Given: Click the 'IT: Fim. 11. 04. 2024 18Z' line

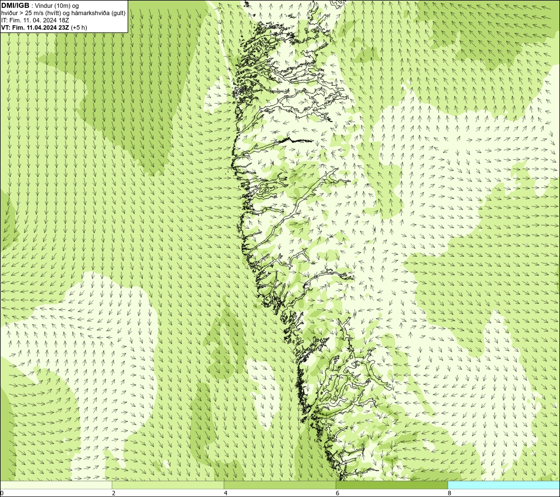Looking at the screenshot, I should [x=35, y=20].
